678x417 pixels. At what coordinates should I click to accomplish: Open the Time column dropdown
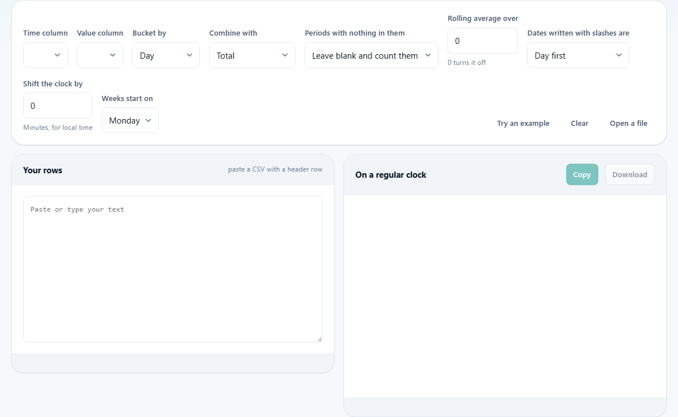[45, 55]
